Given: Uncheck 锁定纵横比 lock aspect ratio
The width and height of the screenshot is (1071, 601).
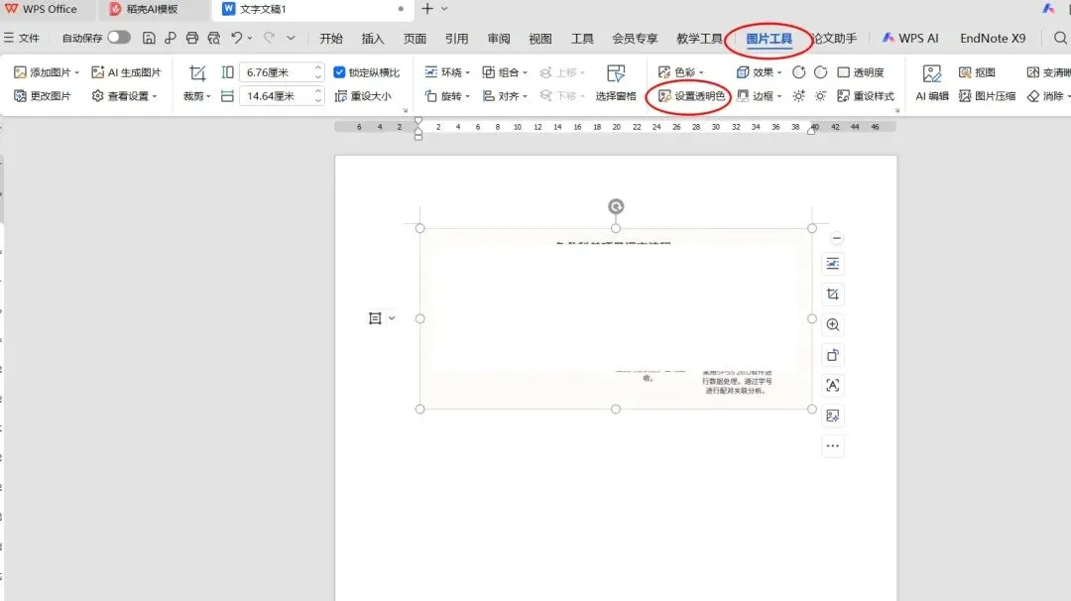Looking at the screenshot, I should click(339, 72).
